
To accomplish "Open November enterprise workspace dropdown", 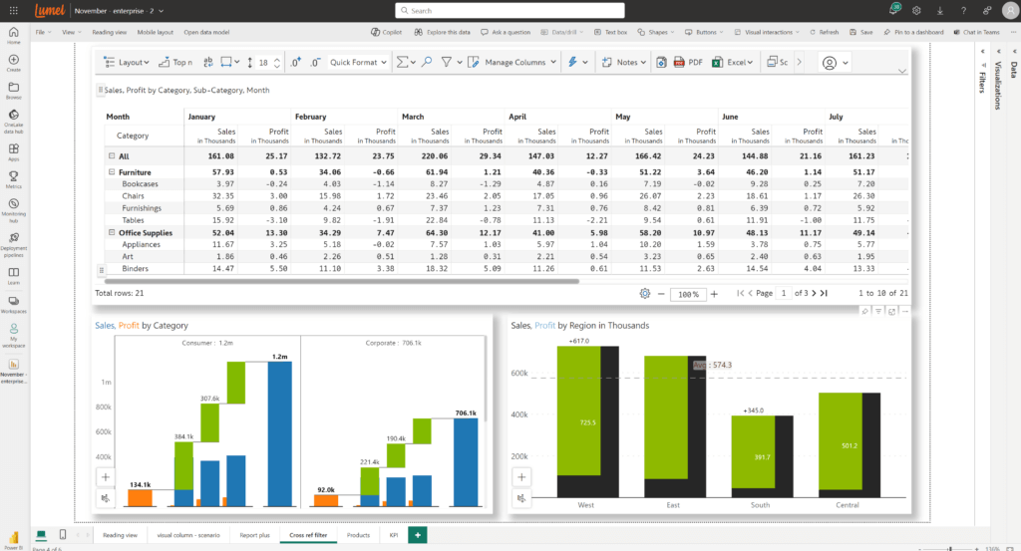I will (x=120, y=11).
